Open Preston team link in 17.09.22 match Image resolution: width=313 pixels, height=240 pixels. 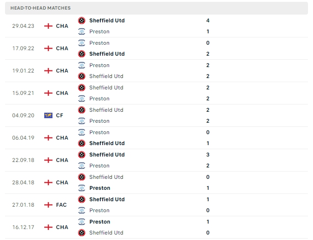tap(99, 43)
